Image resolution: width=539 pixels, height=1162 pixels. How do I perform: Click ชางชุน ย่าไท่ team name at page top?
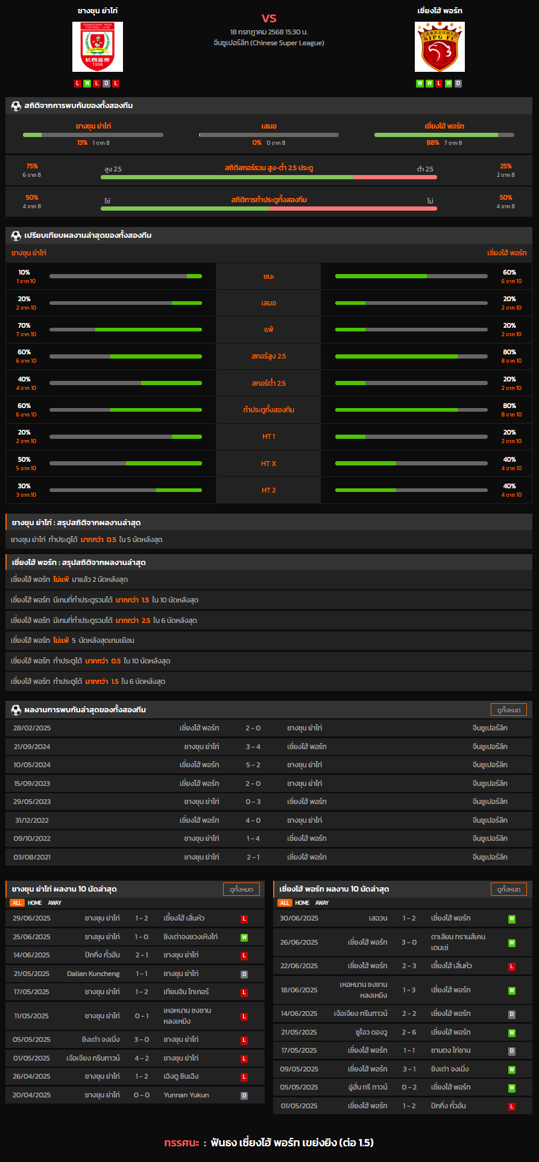98,11
